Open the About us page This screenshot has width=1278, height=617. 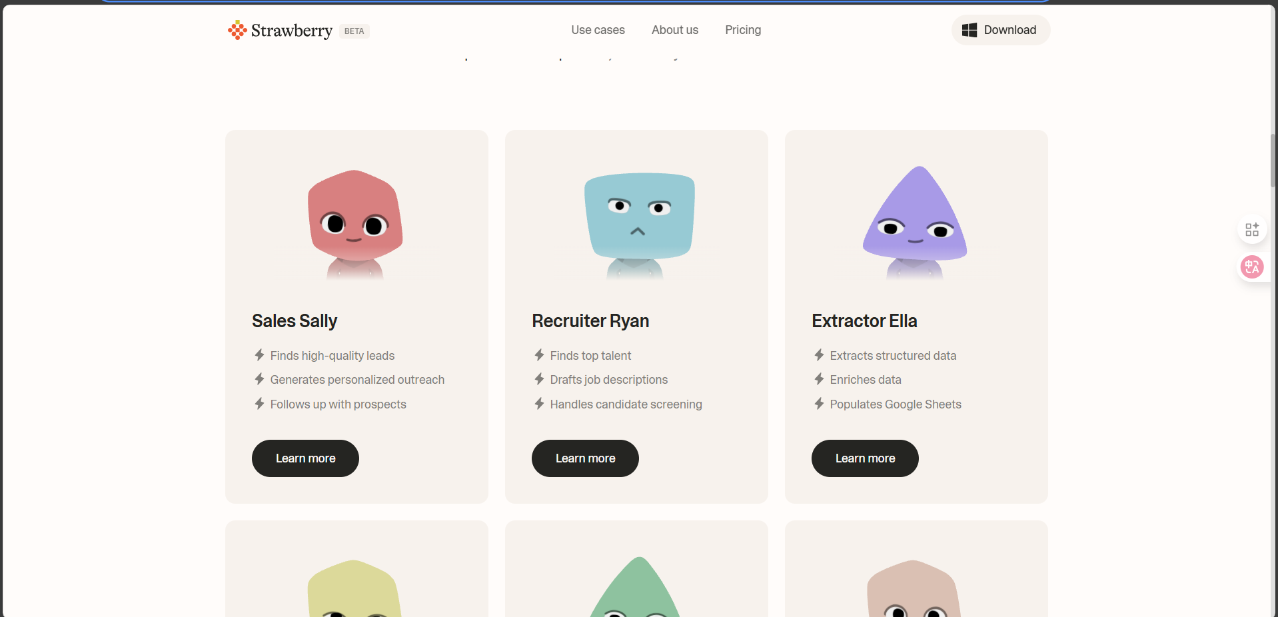coord(675,30)
